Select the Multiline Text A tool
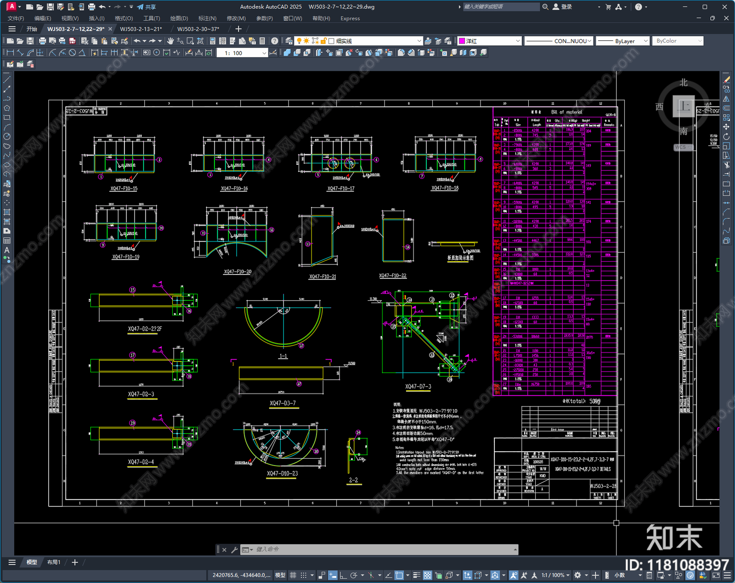The width and height of the screenshot is (735, 583). (x=7, y=250)
